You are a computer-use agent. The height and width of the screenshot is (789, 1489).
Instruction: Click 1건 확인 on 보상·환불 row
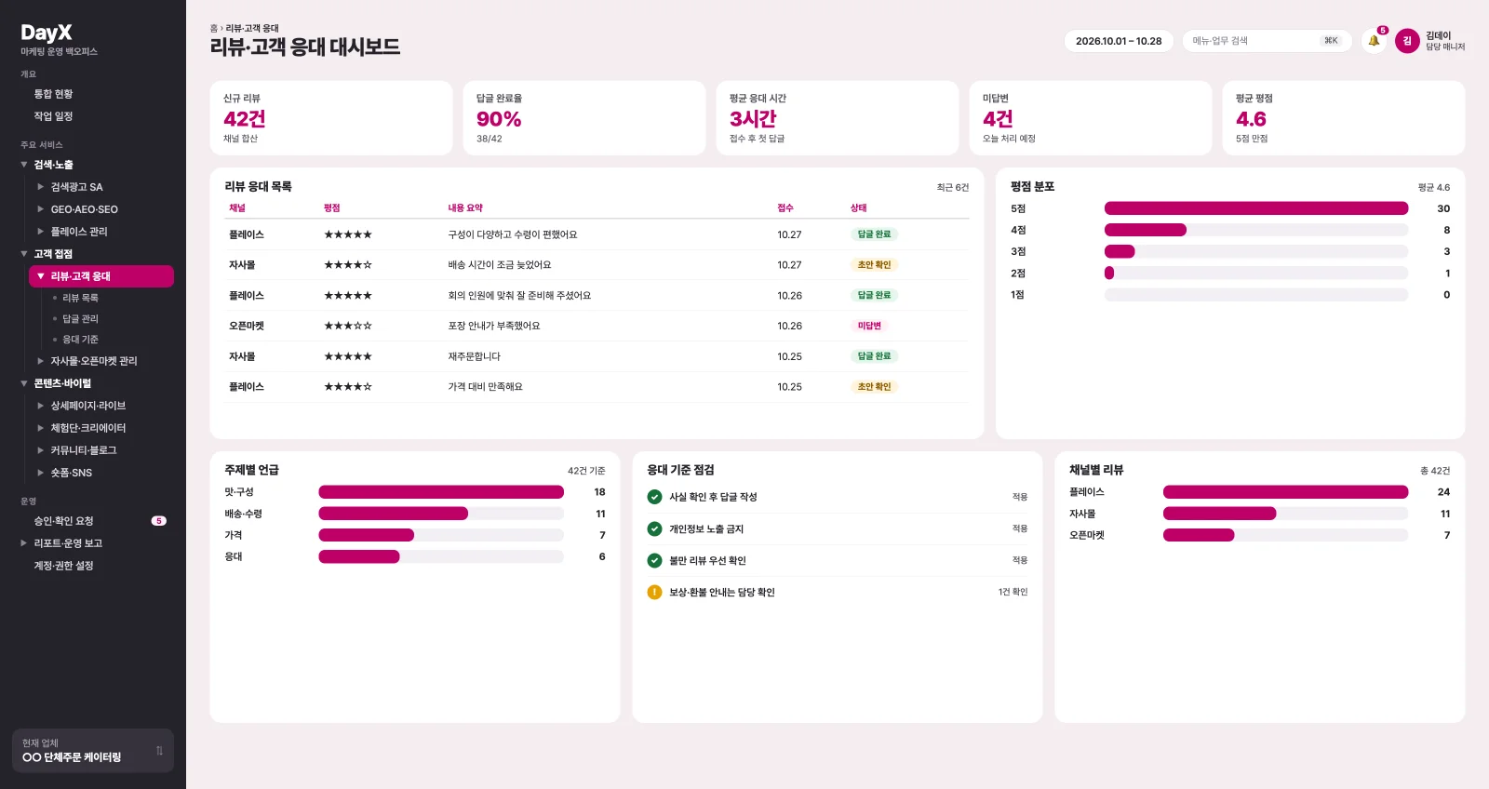1013,592
